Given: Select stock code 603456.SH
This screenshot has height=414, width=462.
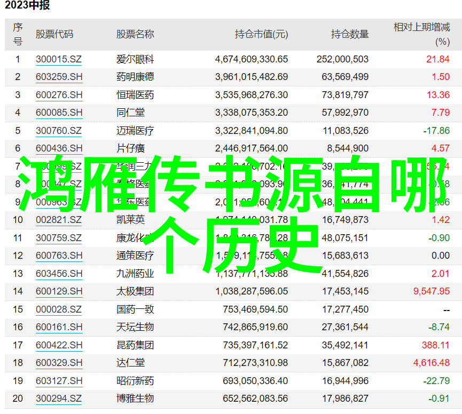Looking at the screenshot, I should tap(59, 274).
